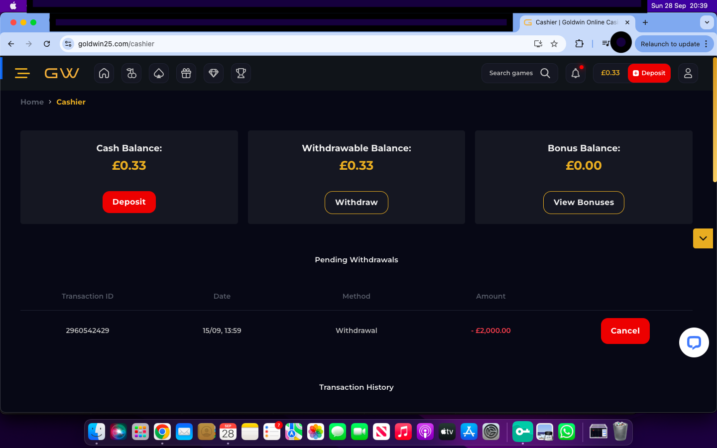717x448 pixels.
Task: Open the spade card games icon
Action: coord(159,73)
